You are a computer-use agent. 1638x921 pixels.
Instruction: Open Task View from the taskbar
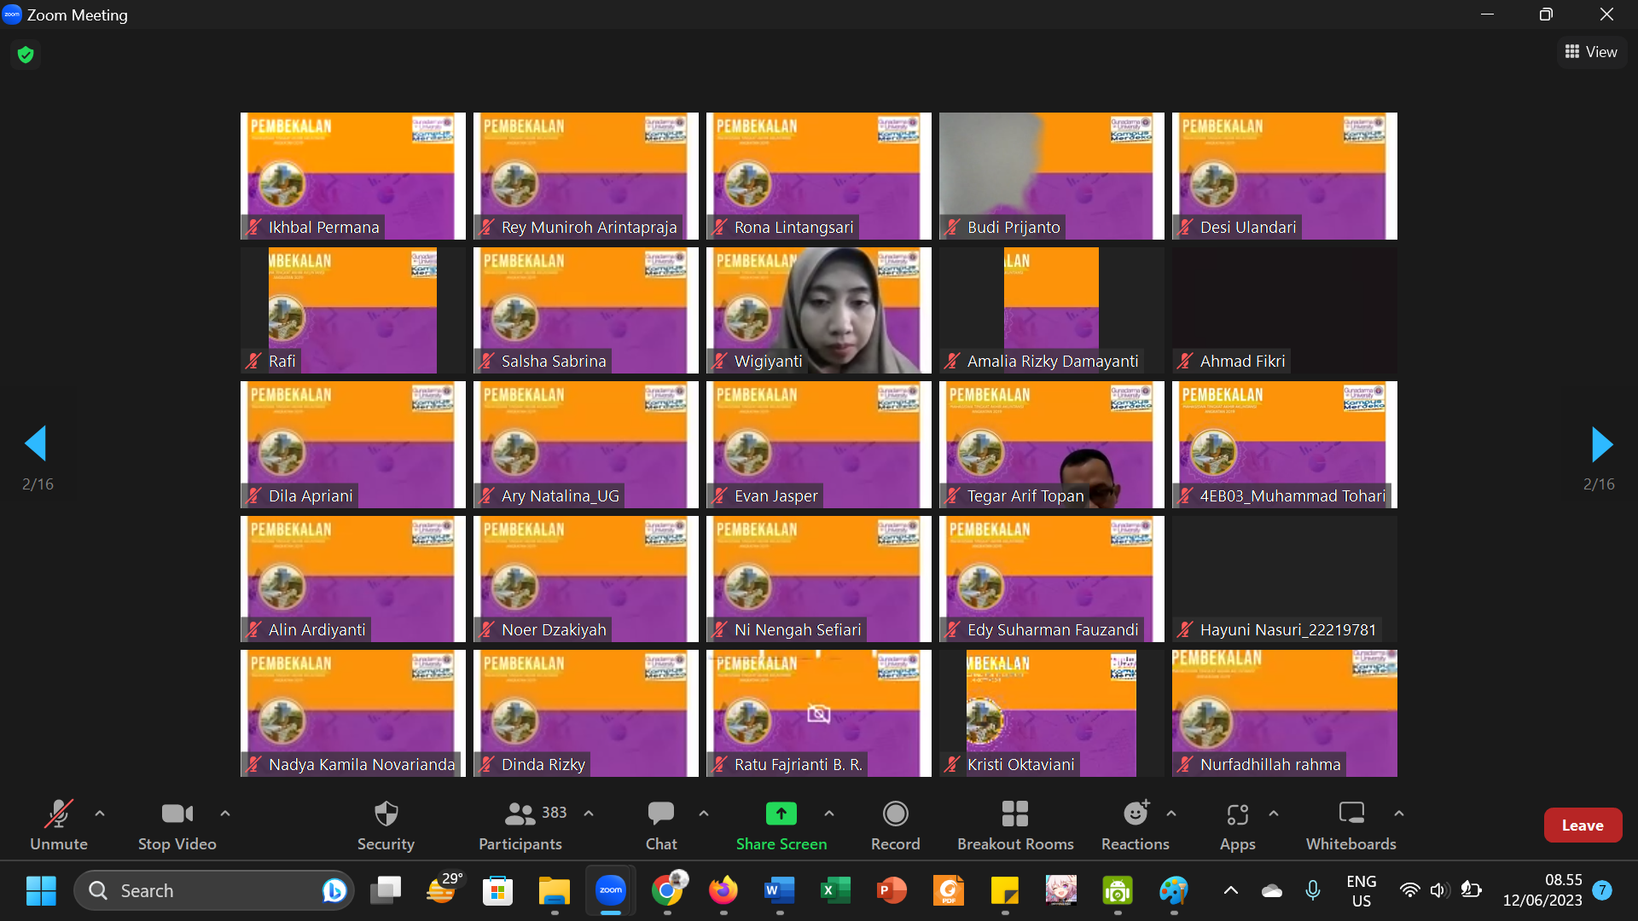(x=386, y=891)
